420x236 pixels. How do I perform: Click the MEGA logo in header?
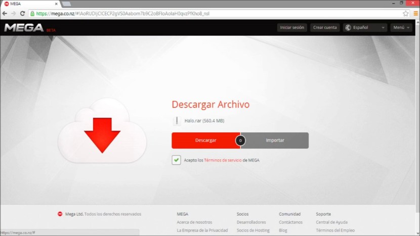point(24,28)
